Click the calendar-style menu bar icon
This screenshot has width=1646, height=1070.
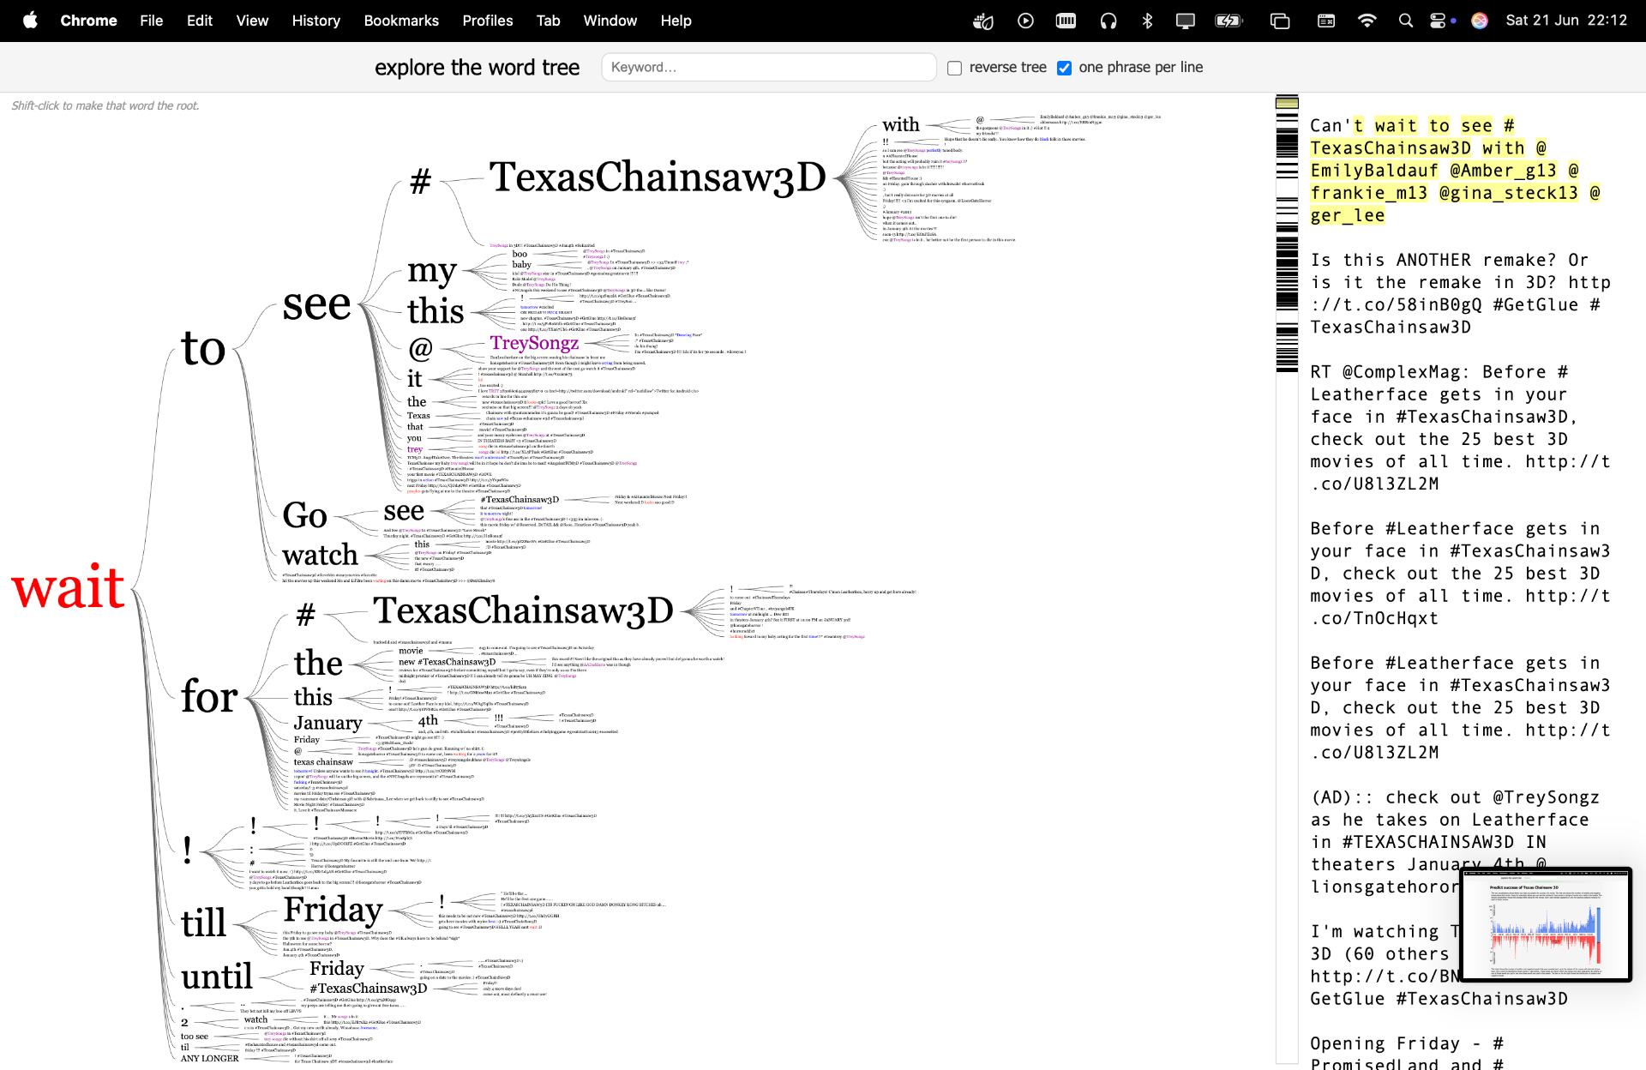[x=1326, y=21]
